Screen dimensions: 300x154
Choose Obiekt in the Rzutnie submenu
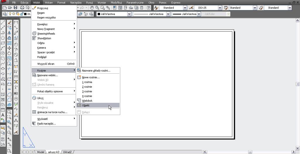(x=98, y=105)
